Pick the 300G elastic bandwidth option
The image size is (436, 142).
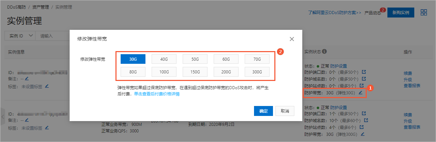pos(257,72)
